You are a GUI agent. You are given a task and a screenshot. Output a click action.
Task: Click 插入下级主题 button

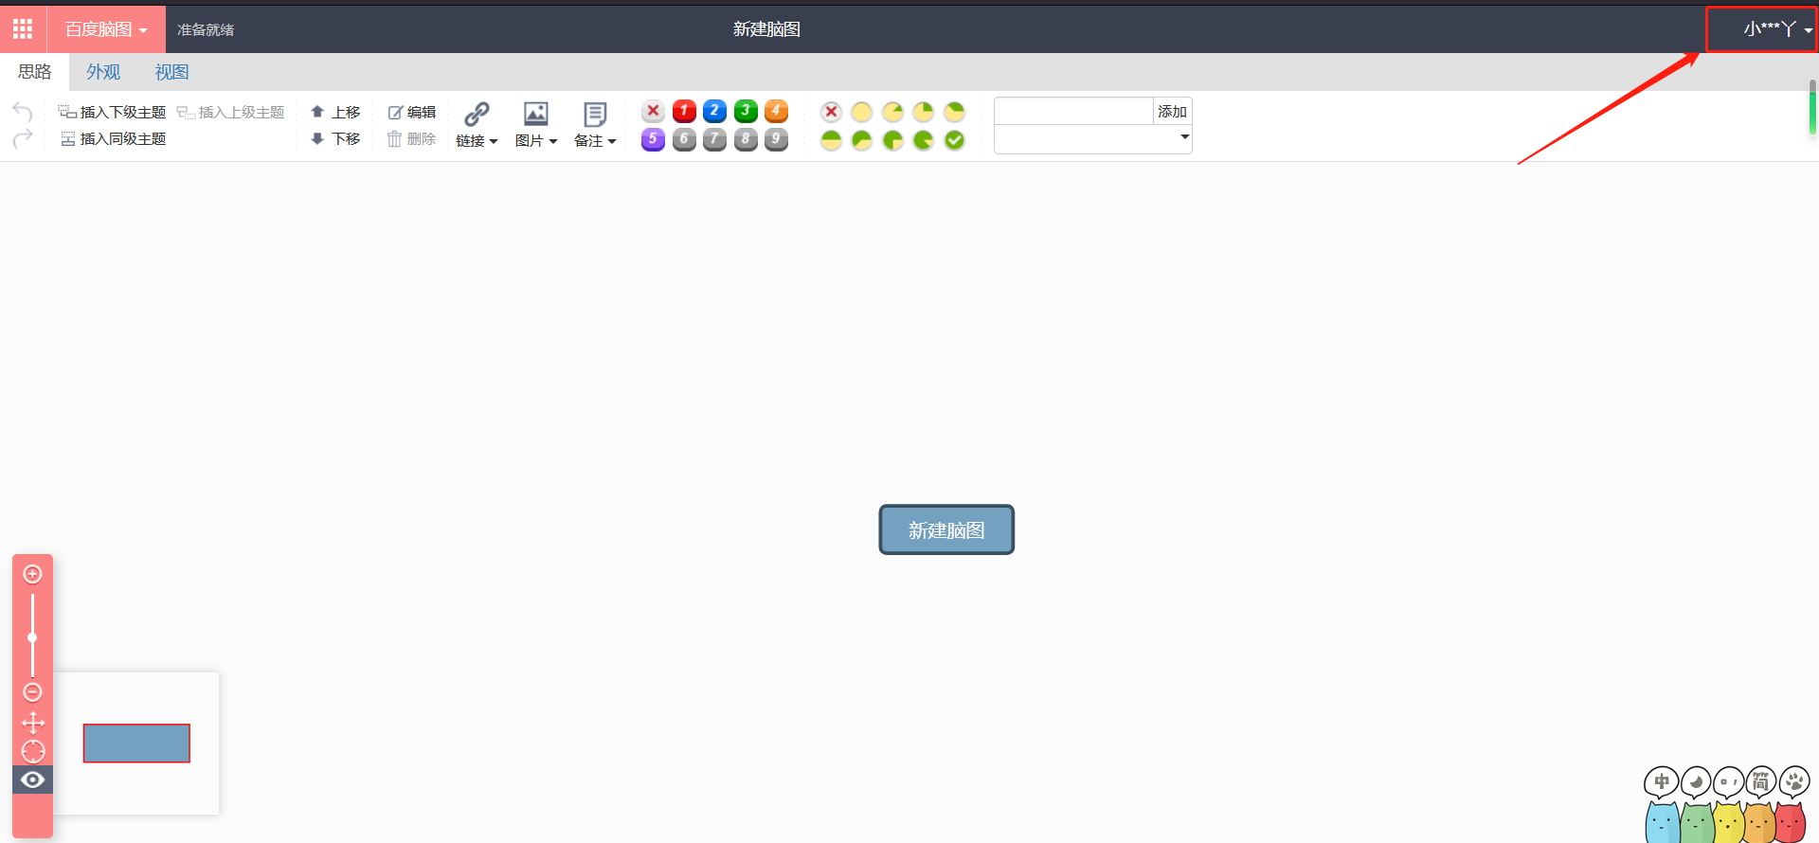pos(113,112)
